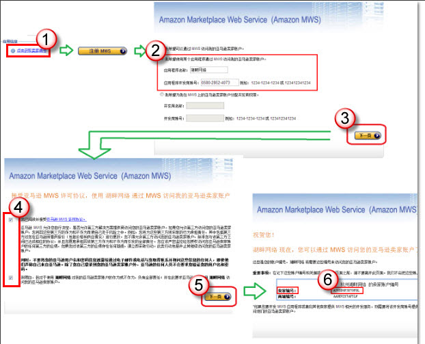Click the yellow 注册 MWS button
425x344 pixels.
102,51
